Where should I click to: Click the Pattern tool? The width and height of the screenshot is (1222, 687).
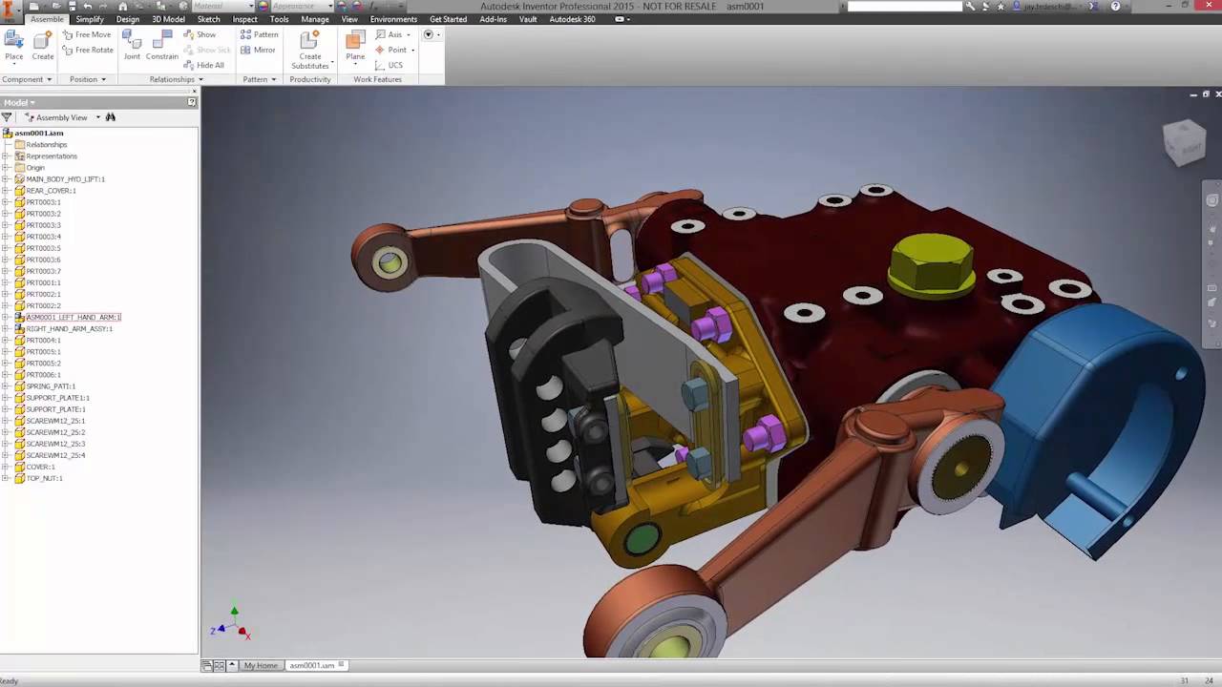pyautogui.click(x=259, y=34)
